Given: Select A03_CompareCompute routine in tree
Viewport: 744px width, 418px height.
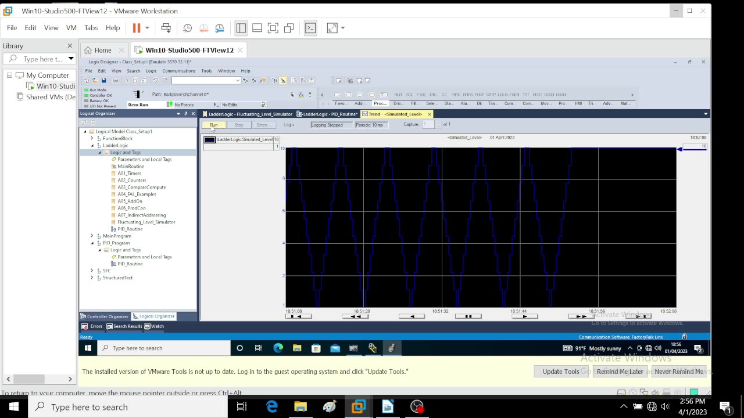Looking at the screenshot, I should [x=141, y=188].
